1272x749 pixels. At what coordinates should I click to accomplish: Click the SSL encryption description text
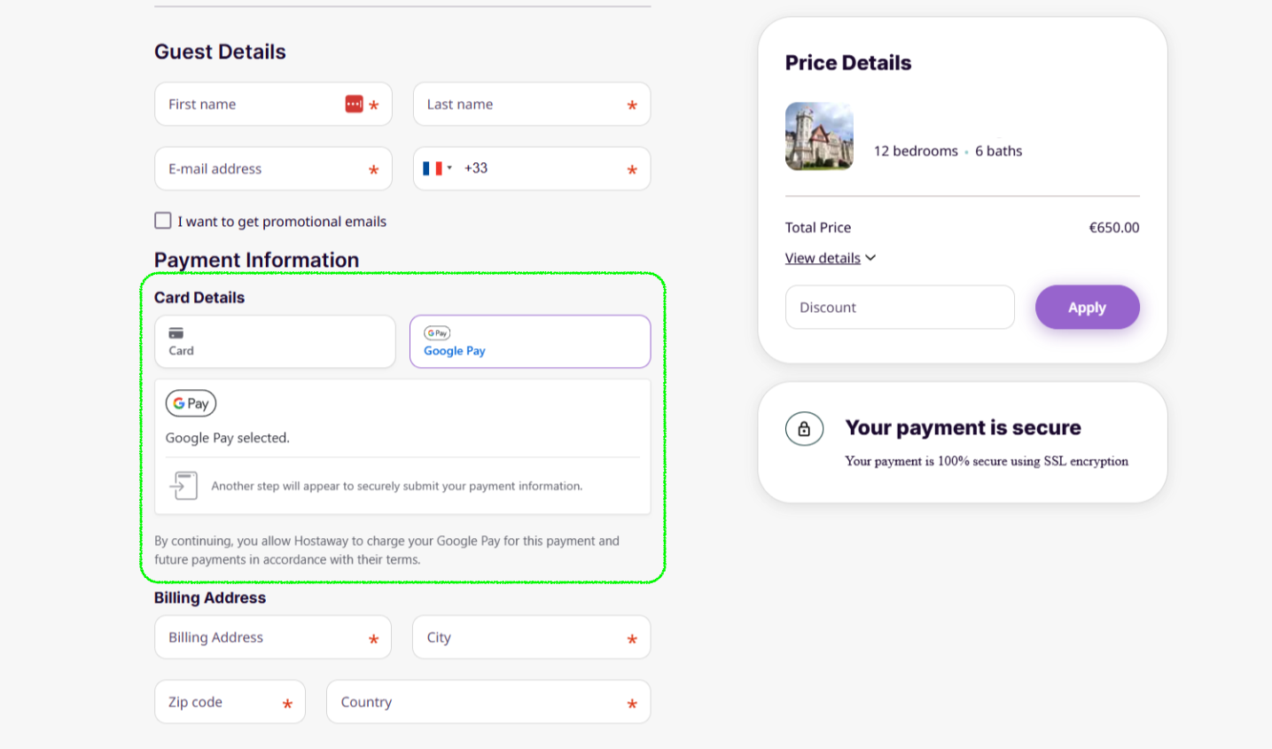(x=987, y=461)
